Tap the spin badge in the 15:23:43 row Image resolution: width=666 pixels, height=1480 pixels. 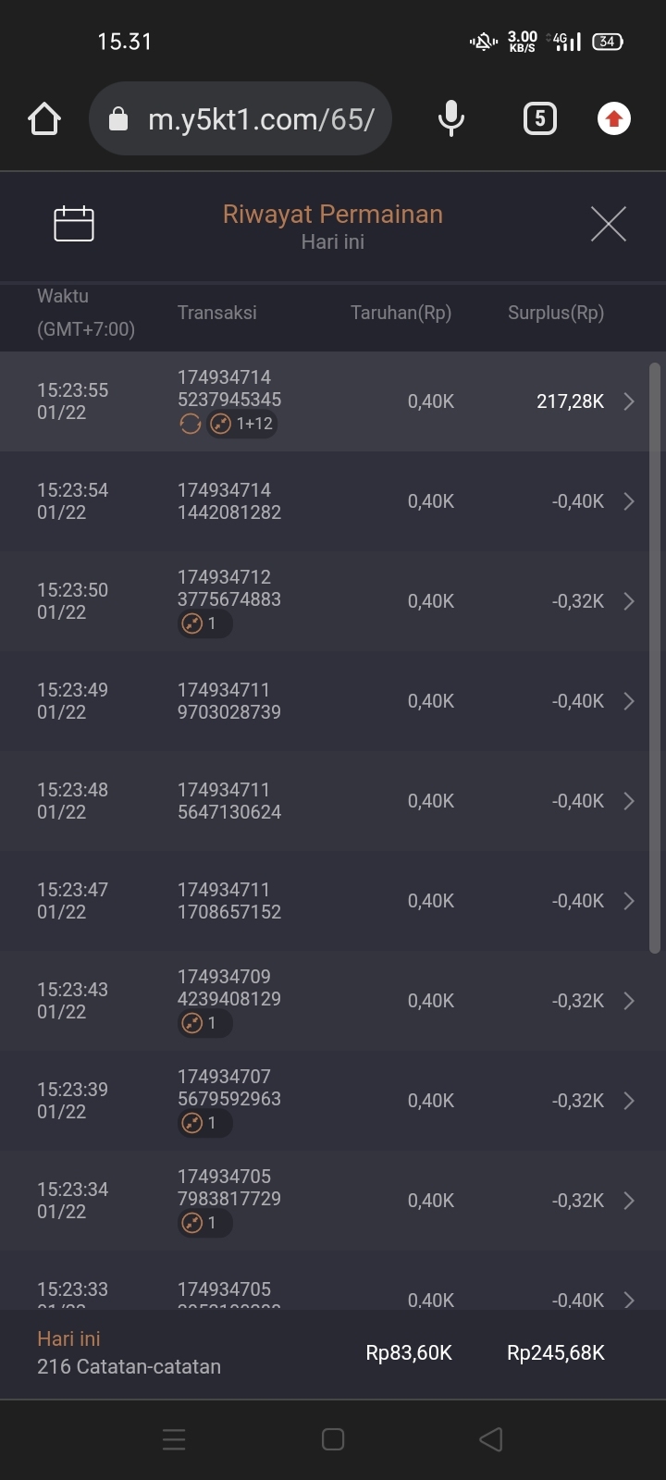coord(203,1023)
